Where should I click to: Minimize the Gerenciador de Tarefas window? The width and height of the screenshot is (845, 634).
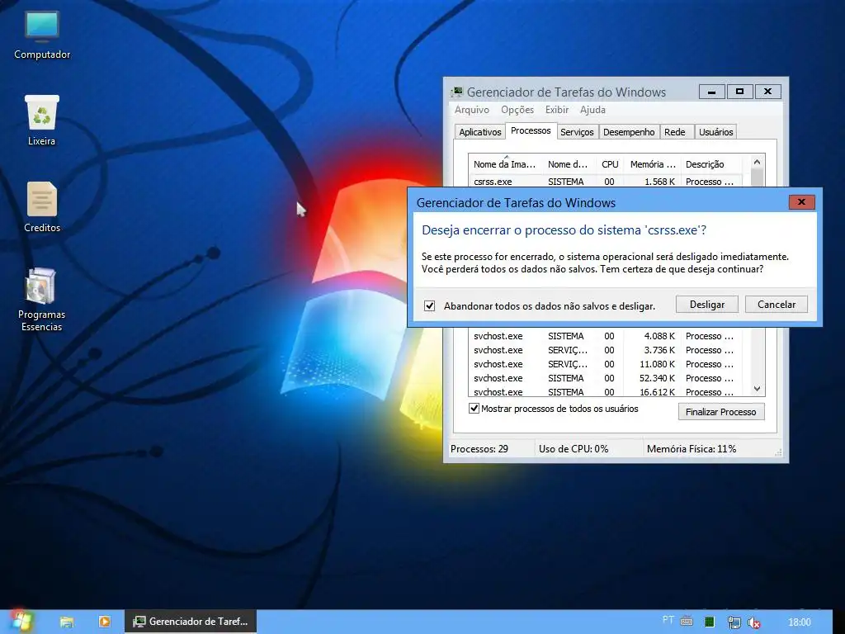pyautogui.click(x=712, y=92)
